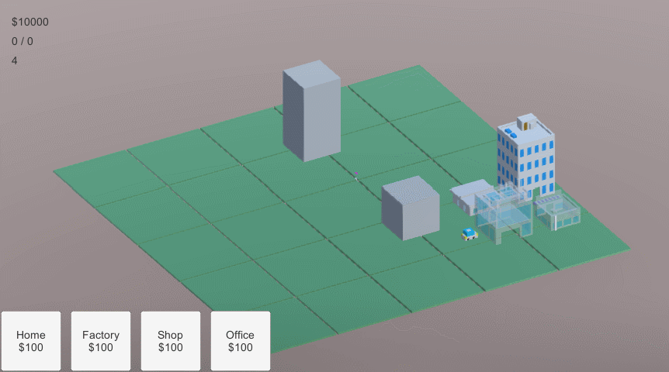Select the transparent glass building preview
669x372 pixels.
[504, 213]
